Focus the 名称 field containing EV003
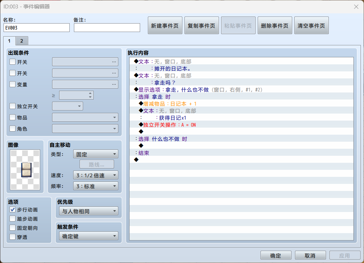Image resolution: width=364 pixels, height=263 pixels. [37, 27]
